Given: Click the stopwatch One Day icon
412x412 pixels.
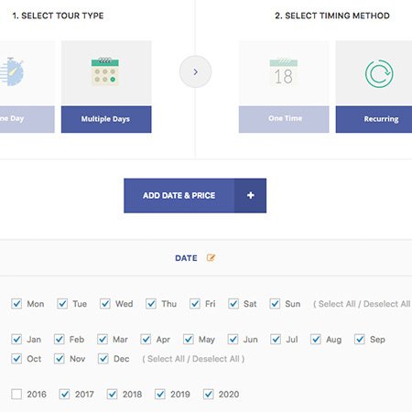Looking at the screenshot, I should [x=12, y=71].
